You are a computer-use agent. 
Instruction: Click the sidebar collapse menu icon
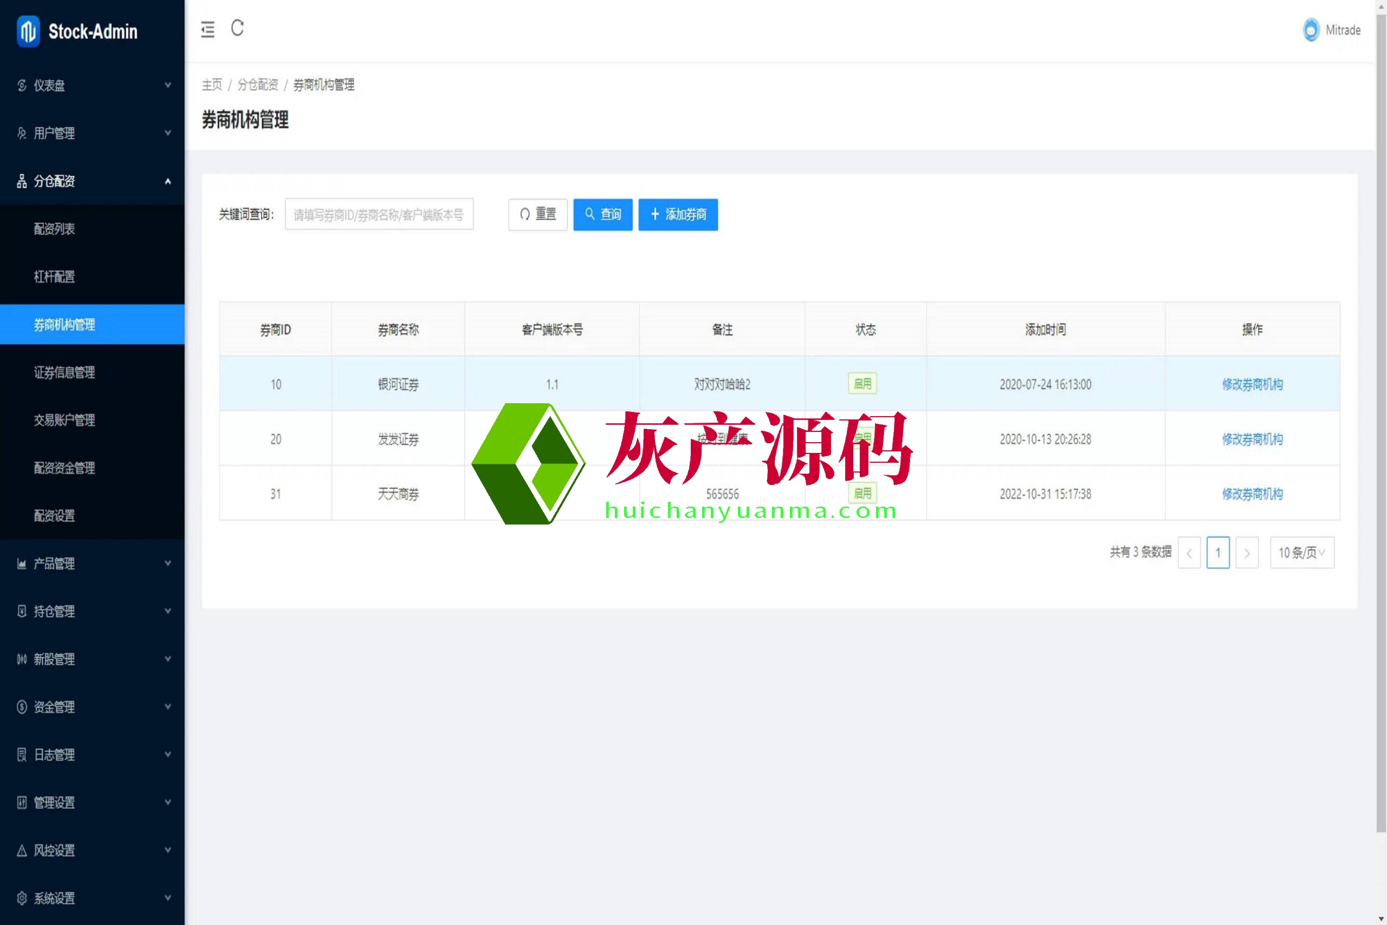(x=208, y=29)
